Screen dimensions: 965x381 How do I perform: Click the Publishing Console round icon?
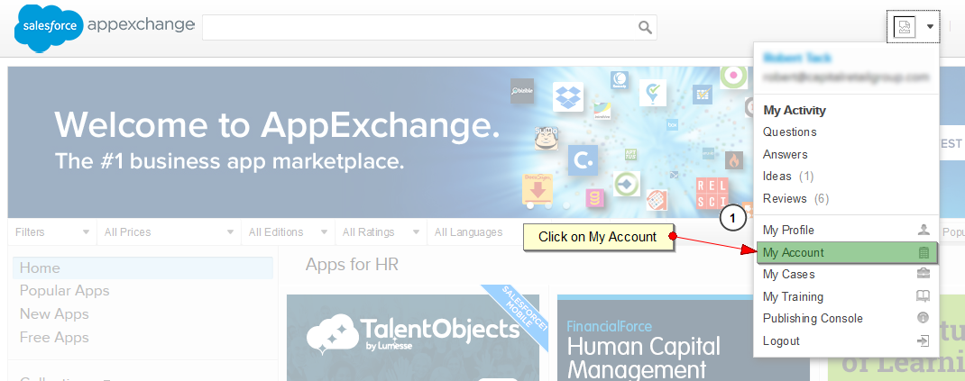pos(924,318)
